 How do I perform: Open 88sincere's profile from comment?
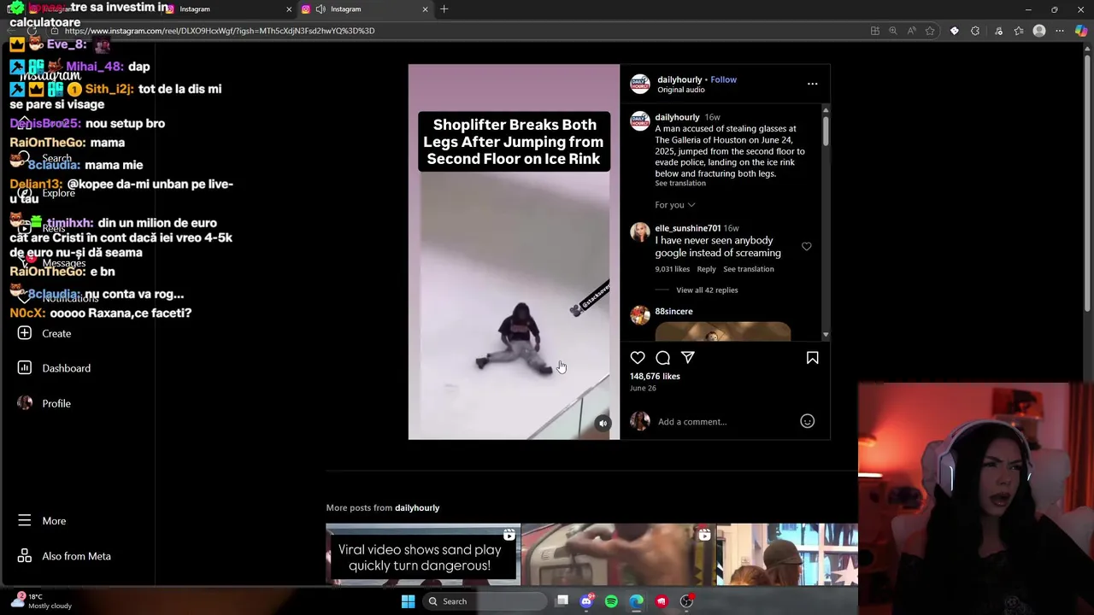coord(673,312)
